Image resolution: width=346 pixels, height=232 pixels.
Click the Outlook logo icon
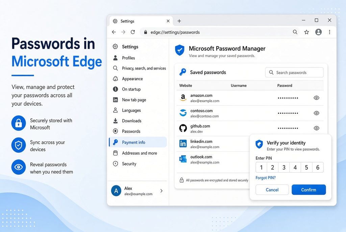183,159
